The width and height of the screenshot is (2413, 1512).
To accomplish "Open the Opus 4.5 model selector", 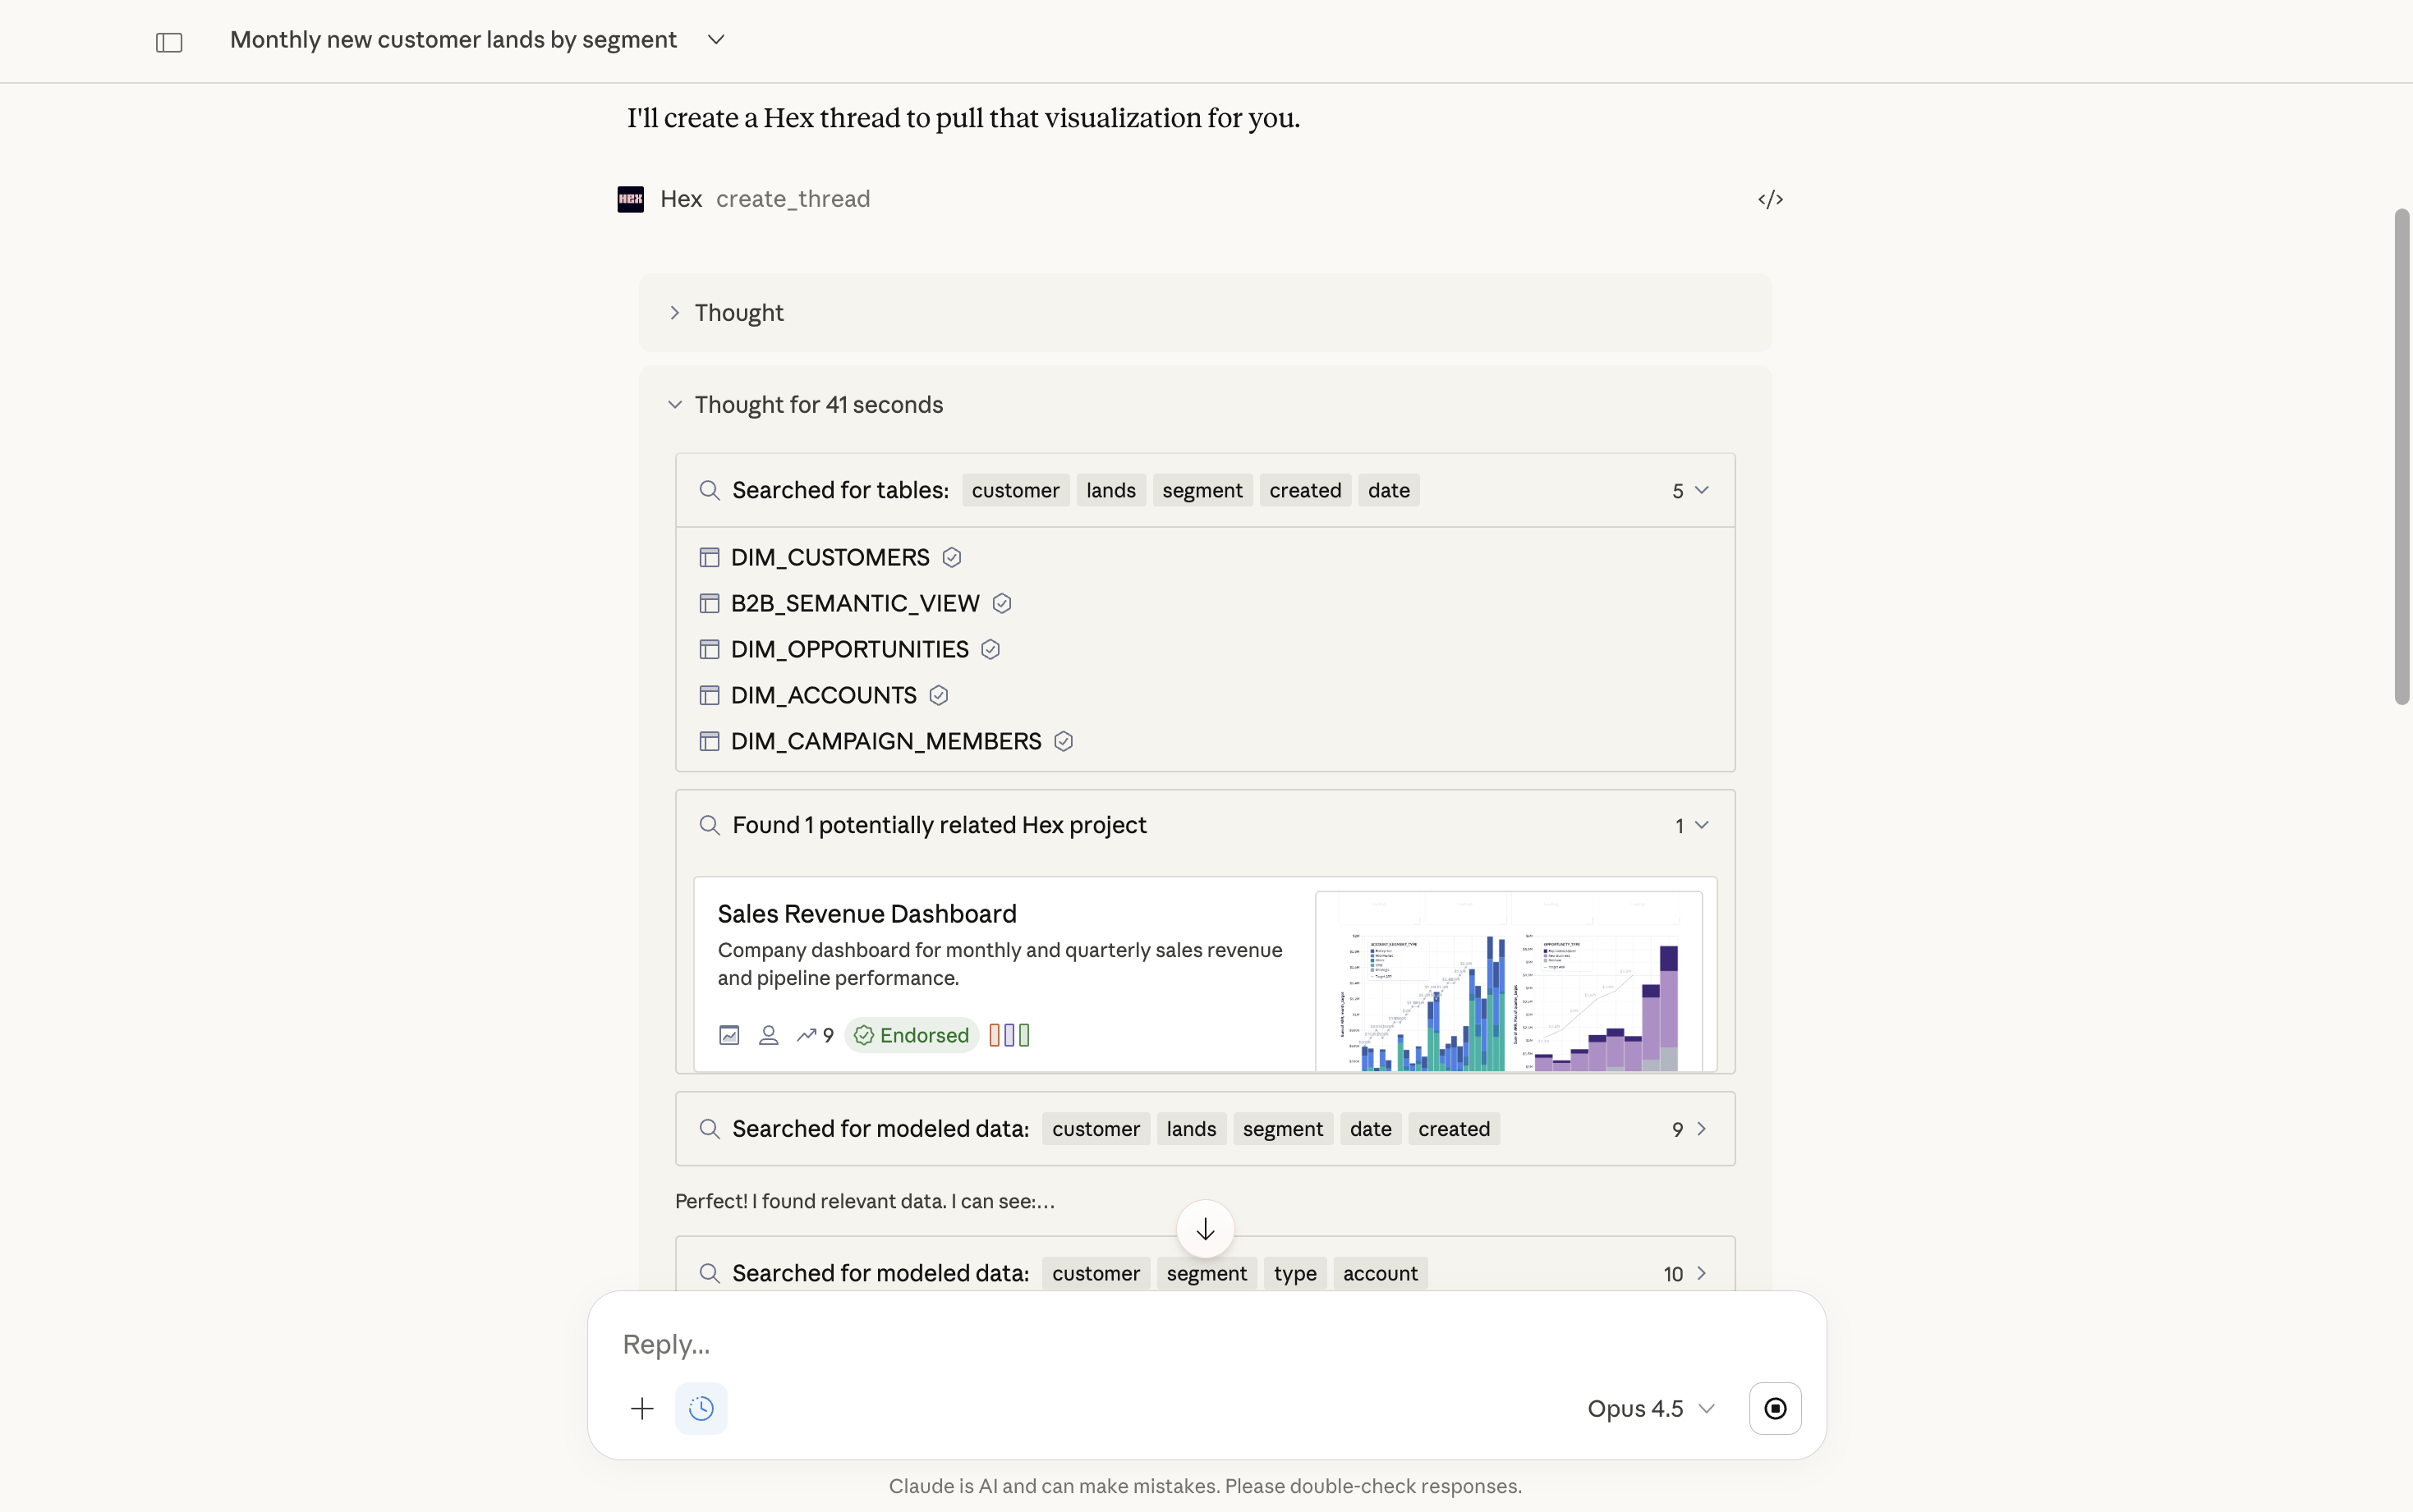I will tap(1651, 1408).
